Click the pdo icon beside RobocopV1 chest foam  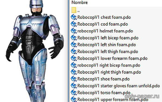[x=74, y=17]
